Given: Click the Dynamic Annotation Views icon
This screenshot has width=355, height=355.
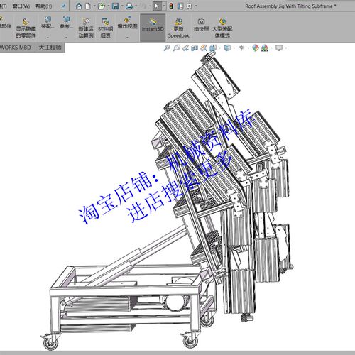Looking at the screenshot, I should pos(204,48).
